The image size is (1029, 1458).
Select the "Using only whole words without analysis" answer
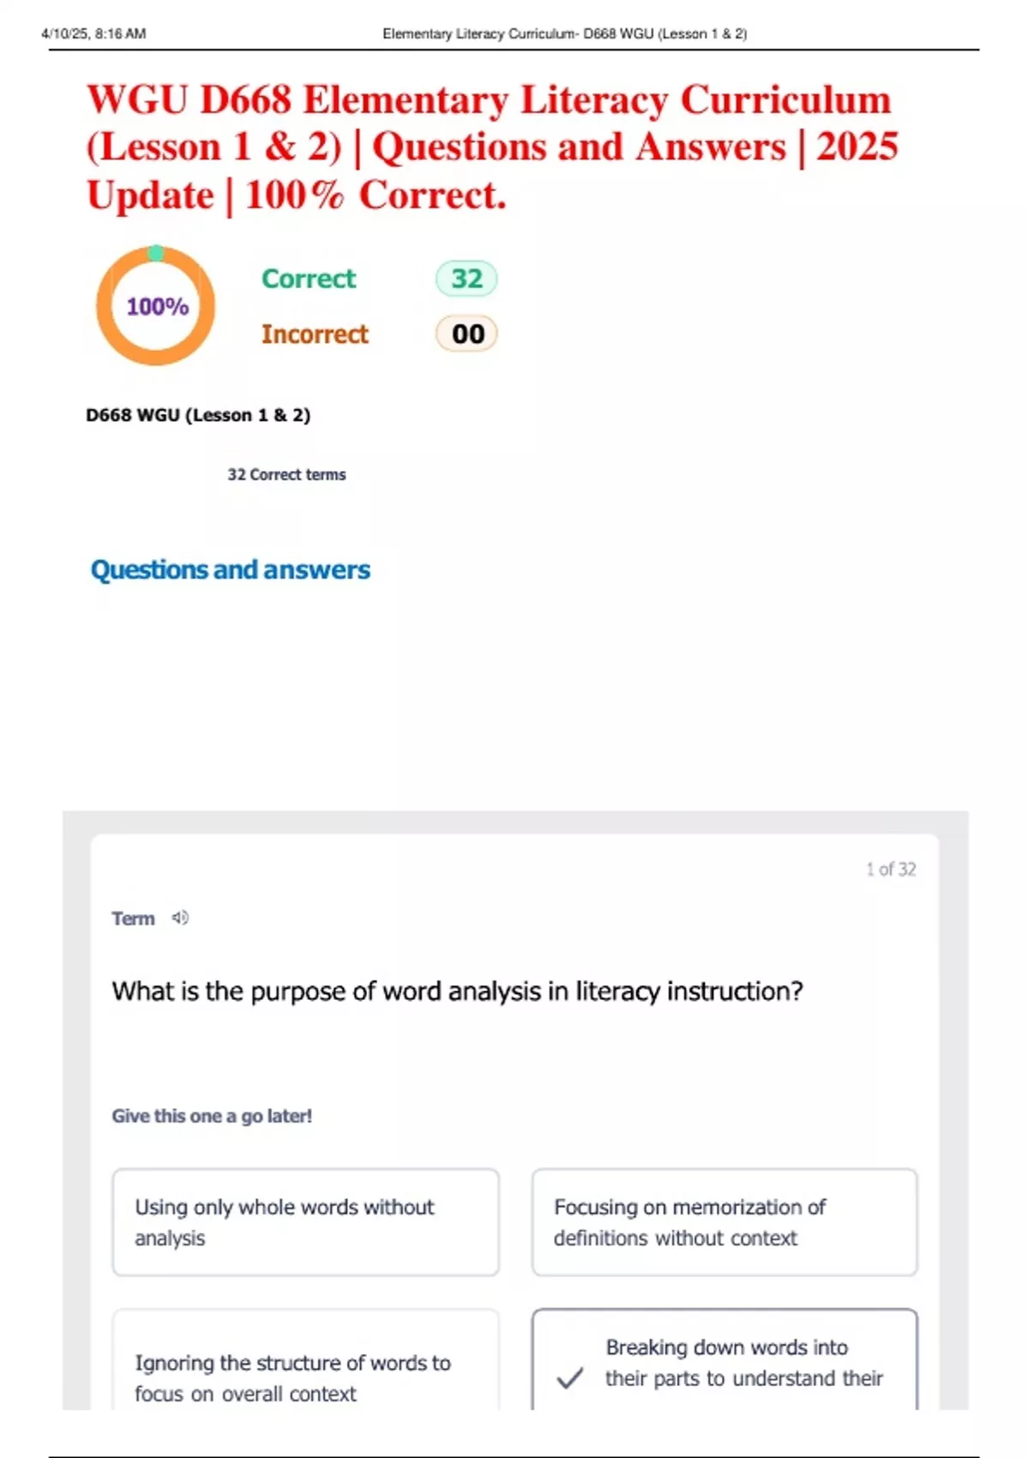click(305, 1221)
